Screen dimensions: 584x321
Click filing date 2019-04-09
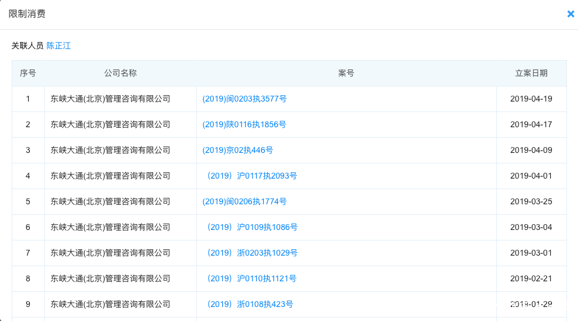(531, 150)
